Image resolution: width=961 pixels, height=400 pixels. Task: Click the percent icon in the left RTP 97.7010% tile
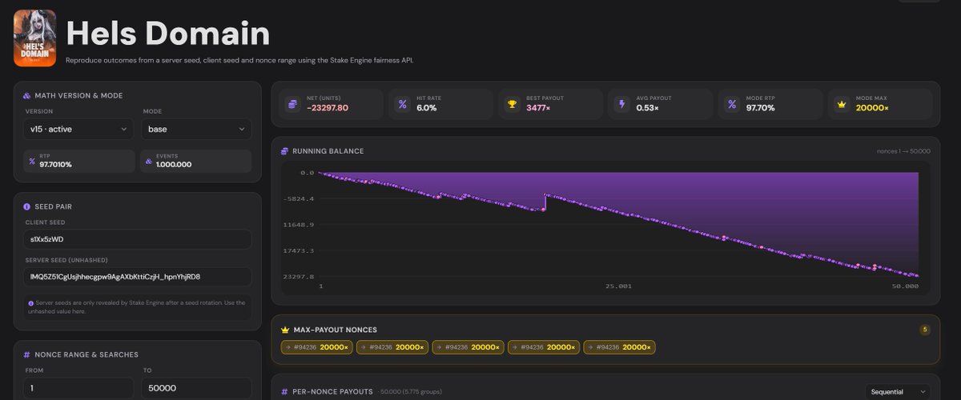pos(32,161)
